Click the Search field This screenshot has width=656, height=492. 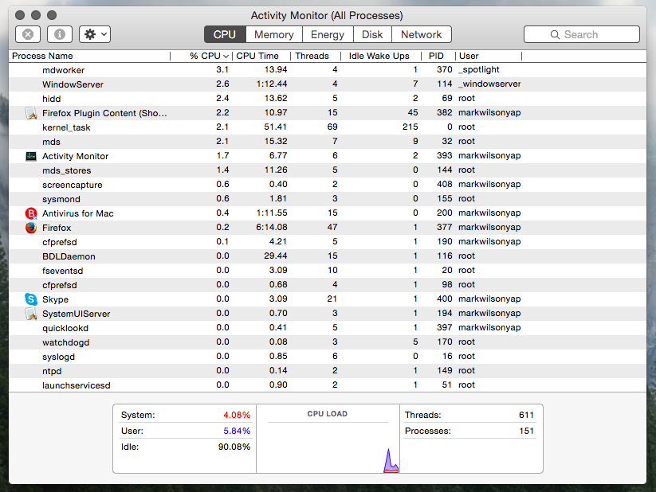[582, 34]
